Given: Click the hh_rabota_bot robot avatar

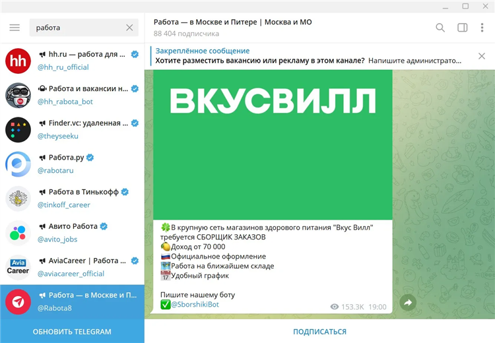Looking at the screenshot, I should [x=18, y=95].
